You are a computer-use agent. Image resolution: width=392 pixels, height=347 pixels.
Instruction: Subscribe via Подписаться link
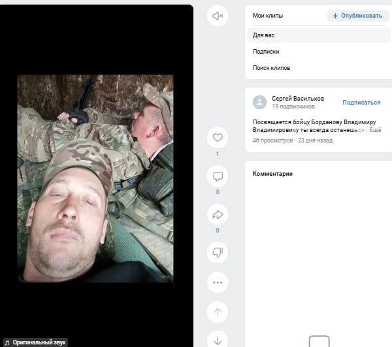coord(361,103)
